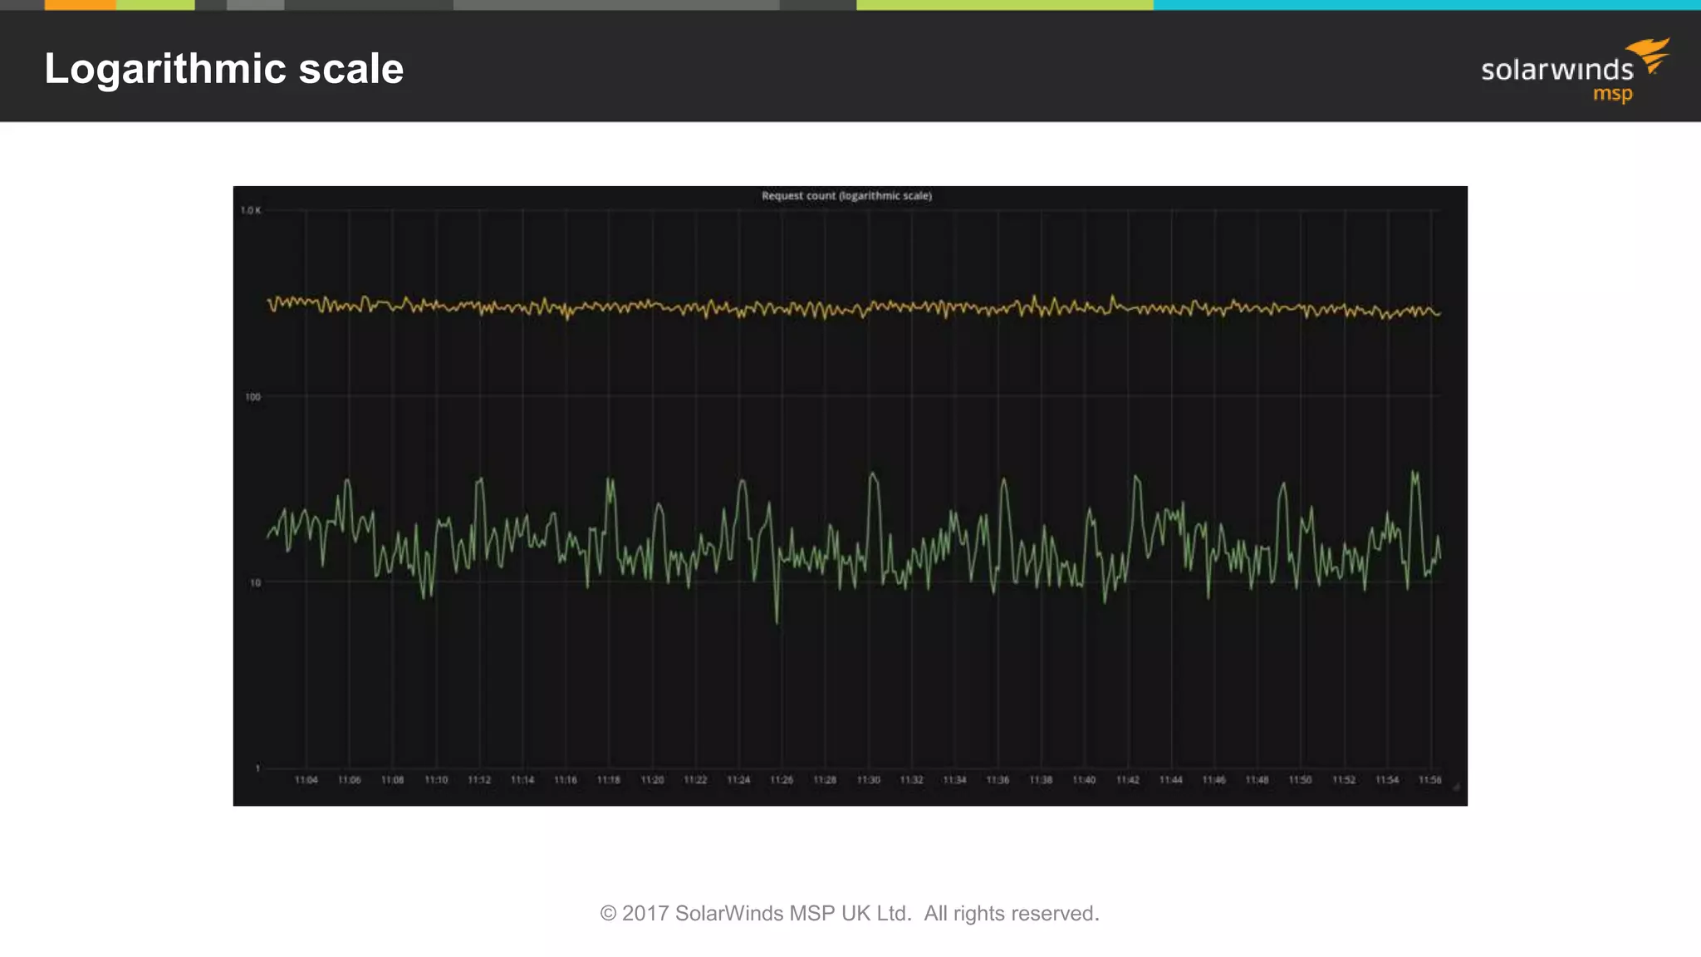Click the 1.0 K y-axis label
The height and width of the screenshot is (957, 1701).
[x=251, y=210]
